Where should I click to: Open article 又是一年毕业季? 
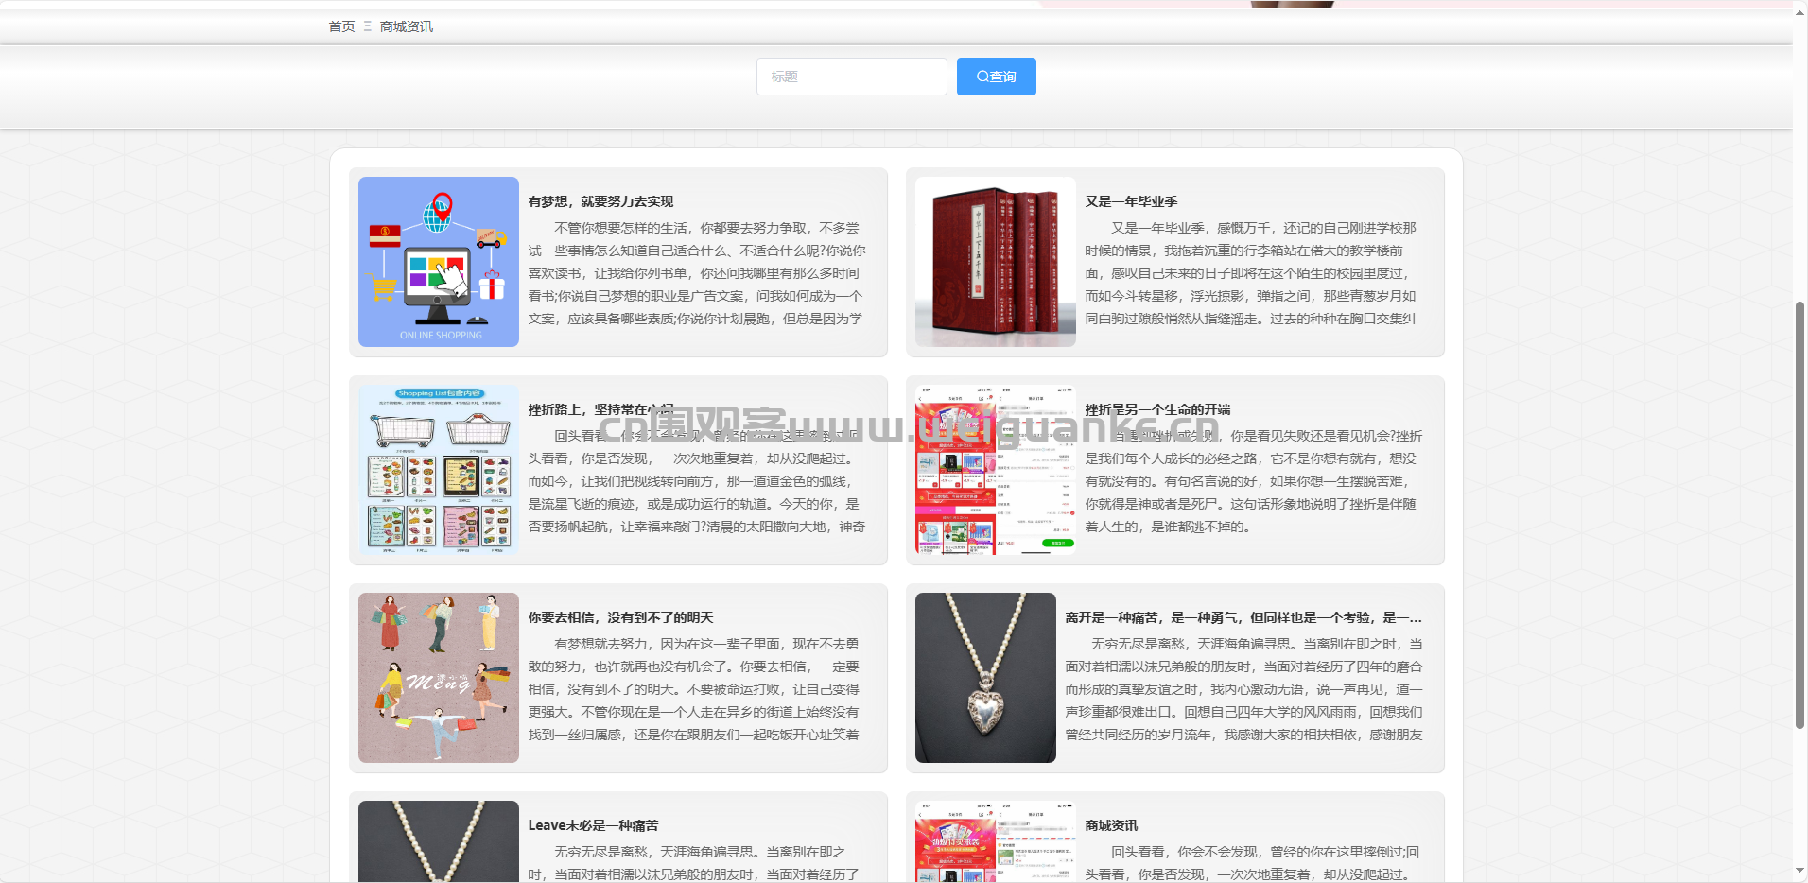point(1131,201)
